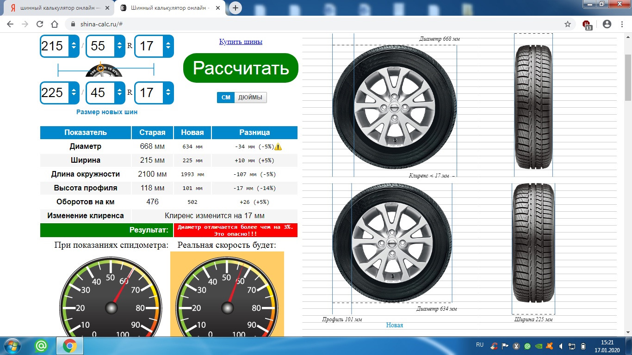Follow the Купить шины link
The height and width of the screenshot is (355, 632).
(x=240, y=42)
